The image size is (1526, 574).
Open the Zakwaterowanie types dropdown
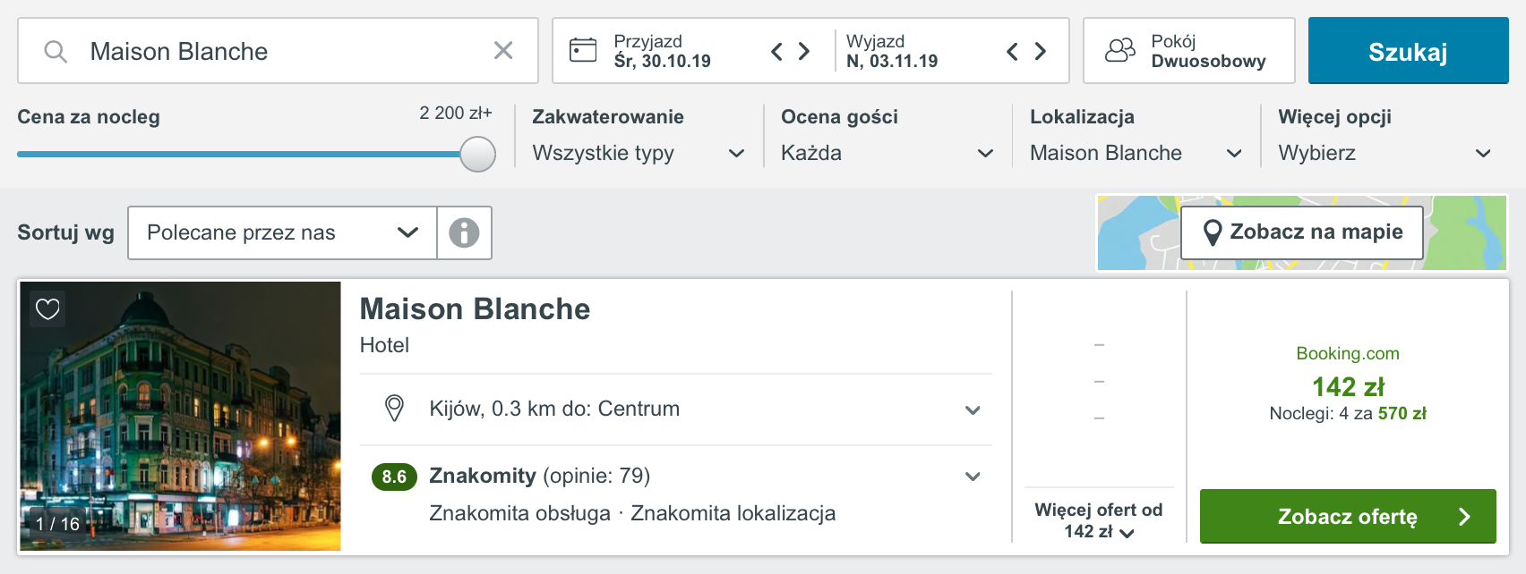point(639,153)
